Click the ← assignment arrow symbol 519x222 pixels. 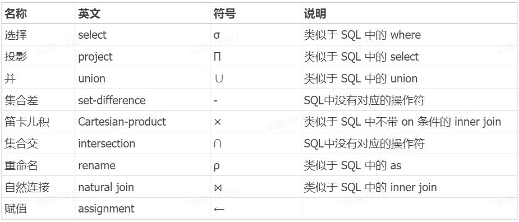click(219, 209)
